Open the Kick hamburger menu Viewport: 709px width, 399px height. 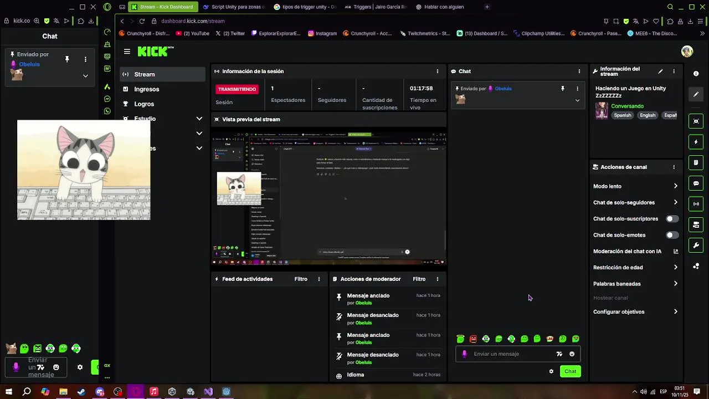pos(127,52)
